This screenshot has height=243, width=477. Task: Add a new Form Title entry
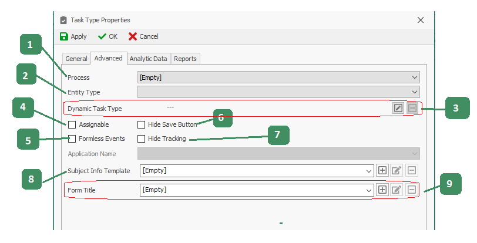point(382,190)
